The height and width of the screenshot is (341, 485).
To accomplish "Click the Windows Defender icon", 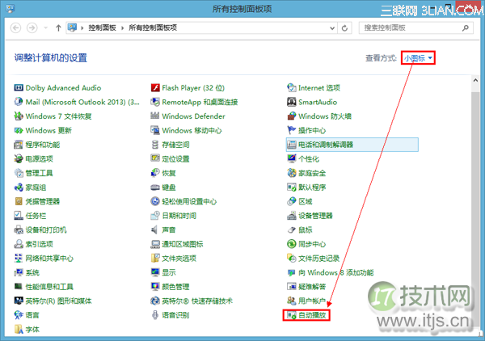I will 155,116.
